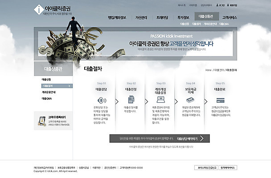Click the 대출상품관 sidebar header box

tap(53, 69)
